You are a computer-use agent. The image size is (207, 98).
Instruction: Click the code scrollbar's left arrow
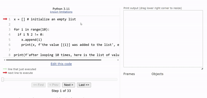click(4, 60)
